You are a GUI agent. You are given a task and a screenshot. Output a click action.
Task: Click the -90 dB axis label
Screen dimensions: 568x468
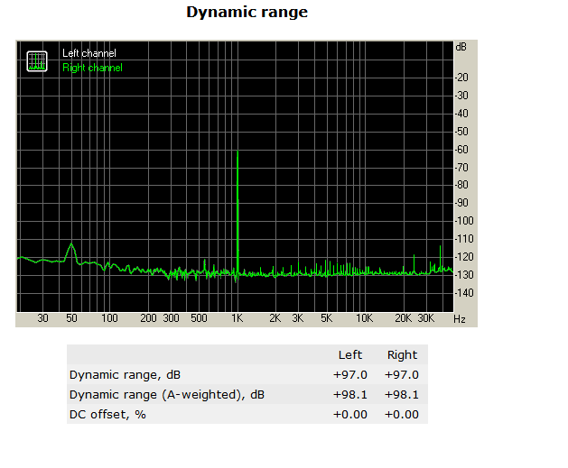coord(461,203)
